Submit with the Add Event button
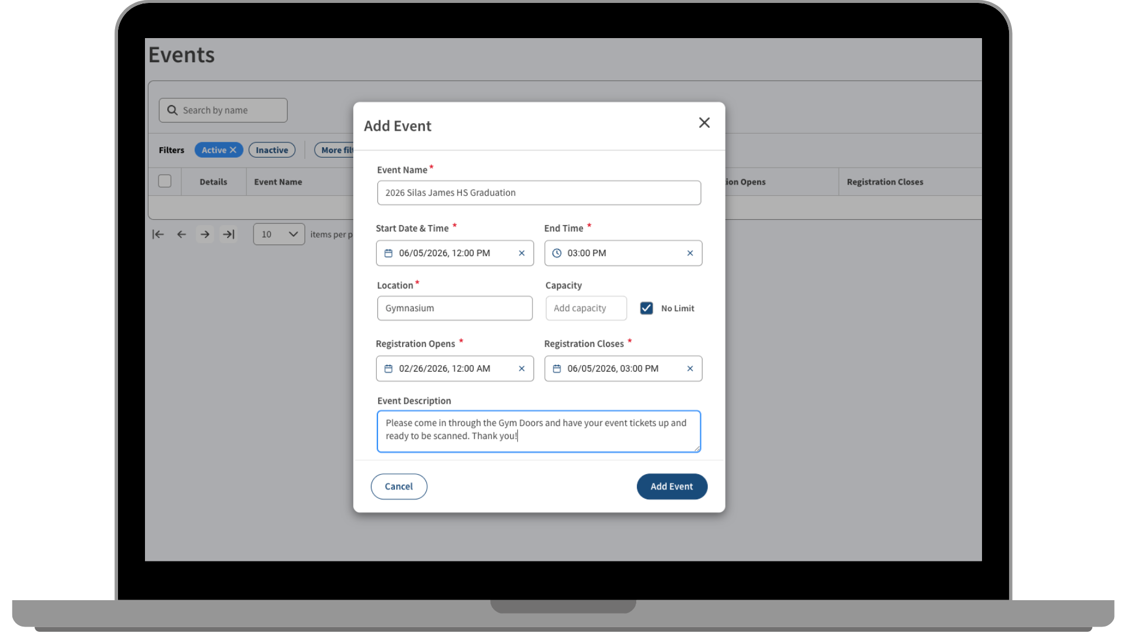This screenshot has height=633, width=1127. click(x=672, y=486)
